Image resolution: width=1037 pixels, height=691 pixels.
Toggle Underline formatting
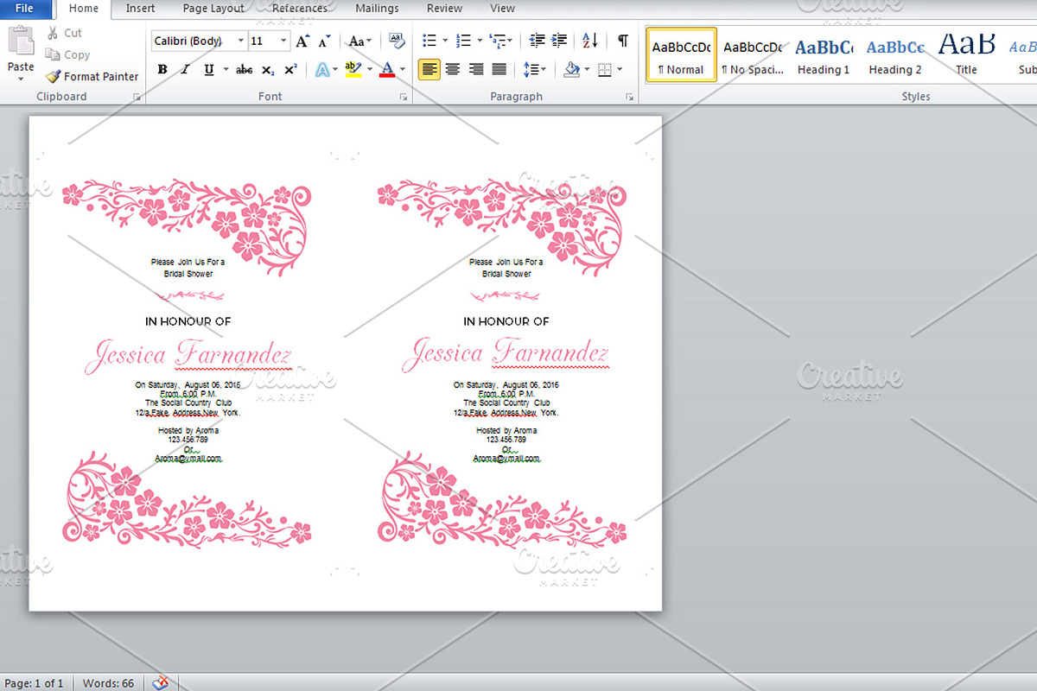(208, 69)
